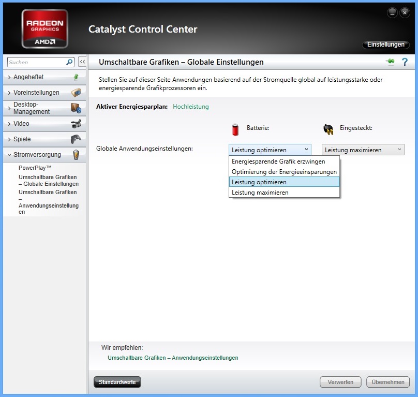Open Umschaltbare Grafiken – Anwendungseinstellungen in sidebar
Viewport: 418px width, 397px height.
49,202
